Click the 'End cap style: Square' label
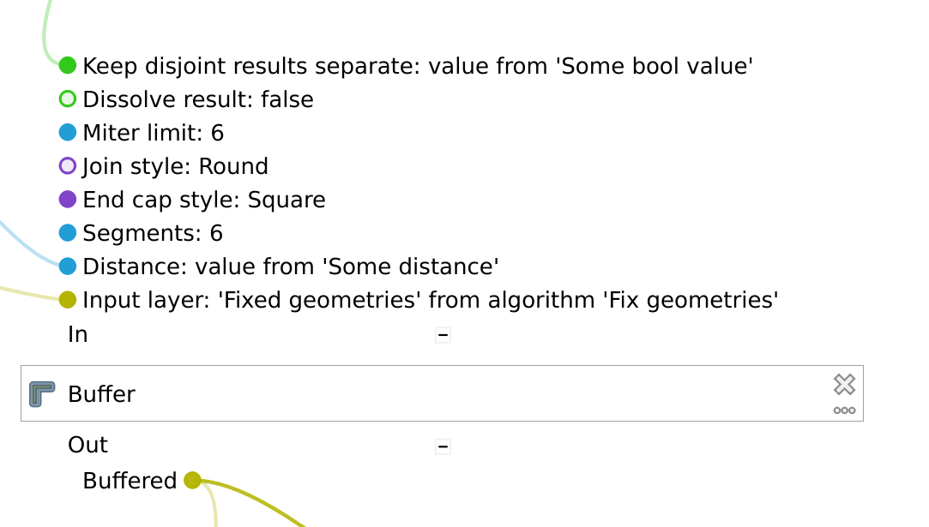This screenshot has width=929, height=527. pyautogui.click(x=204, y=200)
